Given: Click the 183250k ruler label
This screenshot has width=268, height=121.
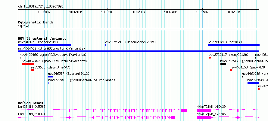Looking at the screenshot, I should pyautogui.click(x=202, y=12).
